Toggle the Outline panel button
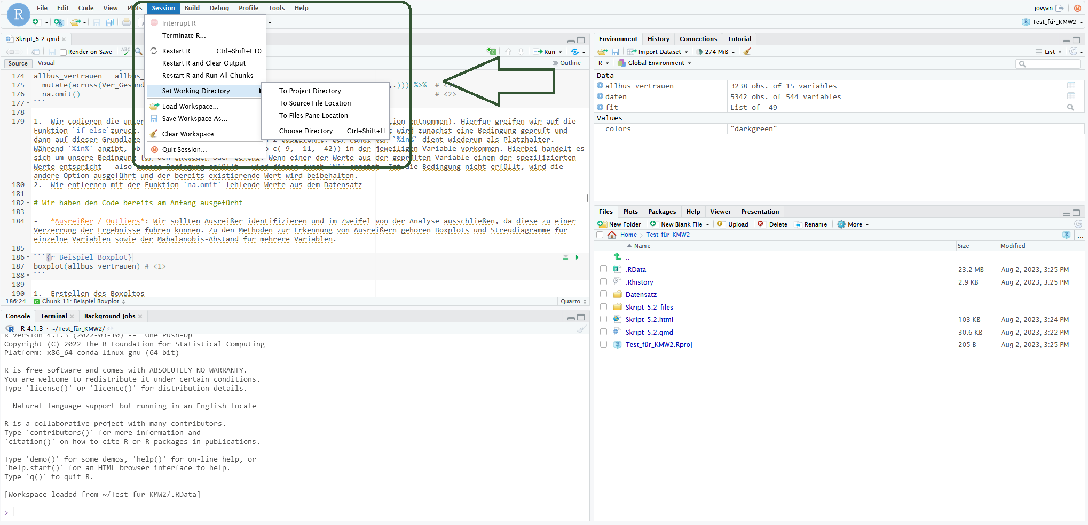This screenshot has height=525, width=1088. pyautogui.click(x=566, y=63)
